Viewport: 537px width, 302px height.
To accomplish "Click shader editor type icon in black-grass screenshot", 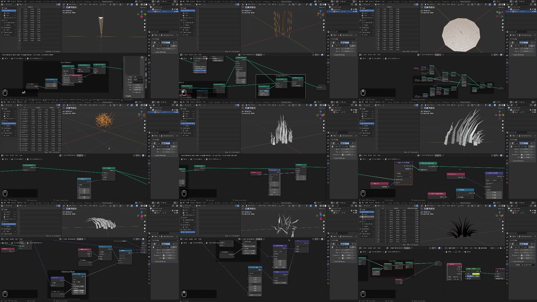I will click(x=446, y=248).
